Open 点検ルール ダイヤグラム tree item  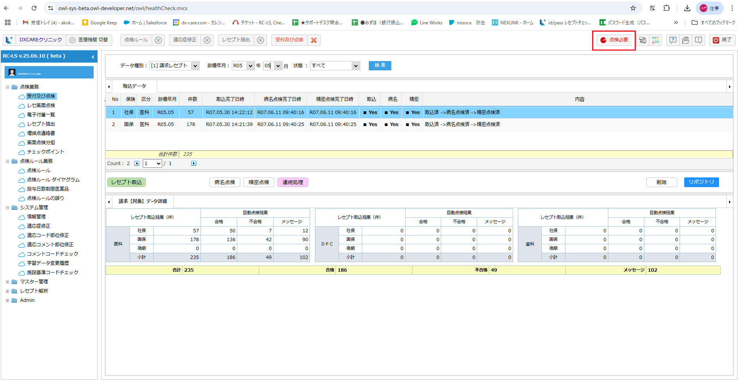[x=53, y=180]
